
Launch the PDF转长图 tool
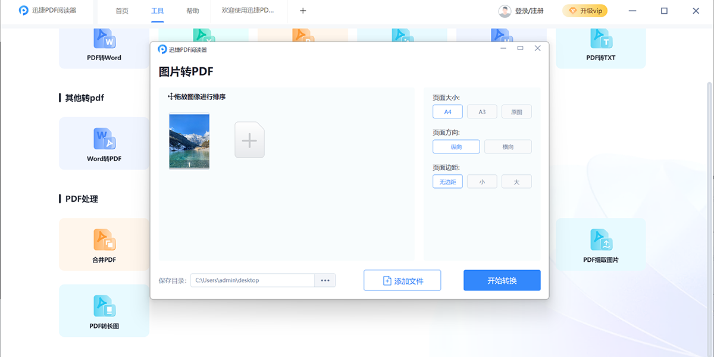coord(104,310)
